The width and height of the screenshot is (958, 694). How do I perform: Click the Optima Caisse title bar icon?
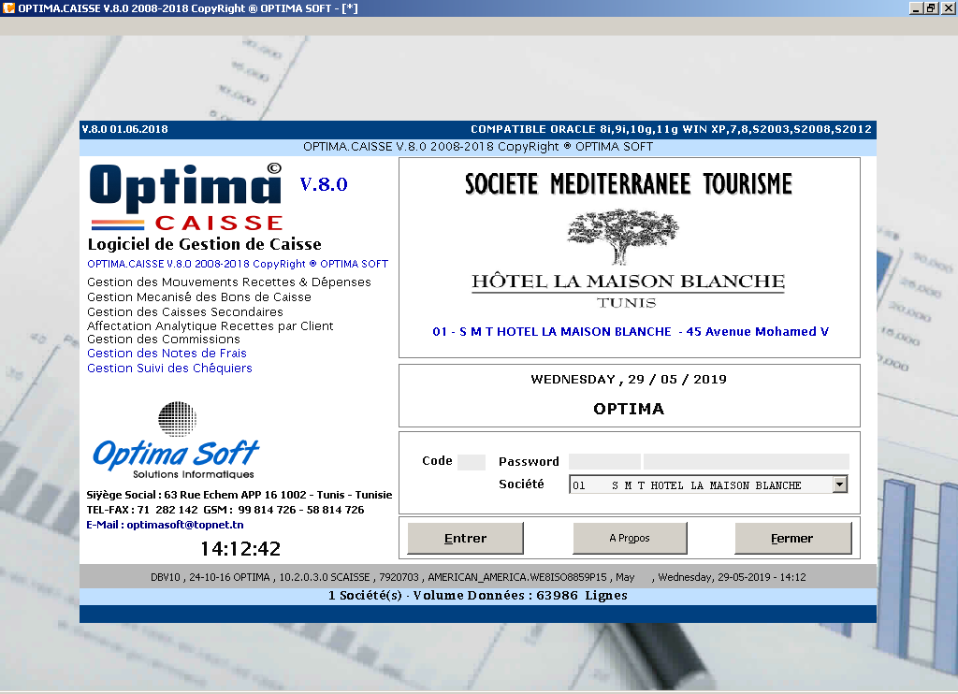pos(8,7)
